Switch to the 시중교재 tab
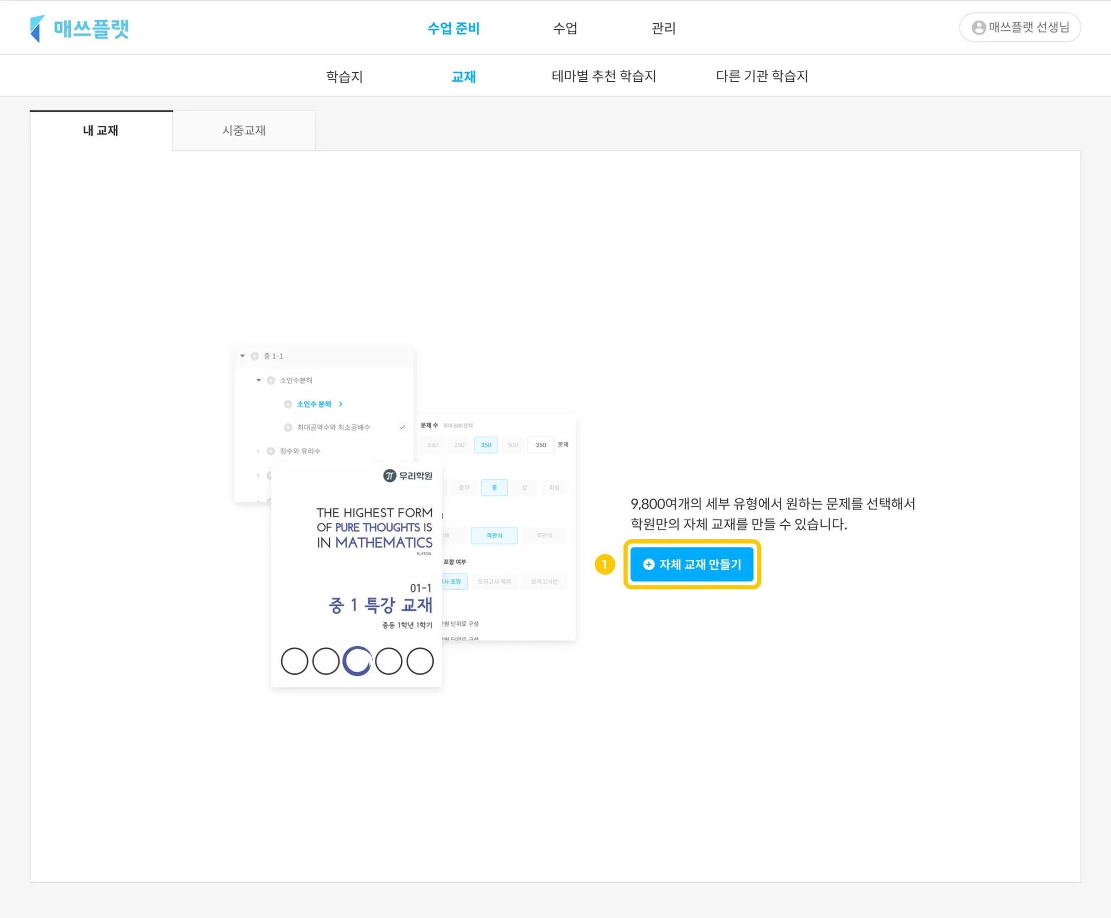 [244, 131]
